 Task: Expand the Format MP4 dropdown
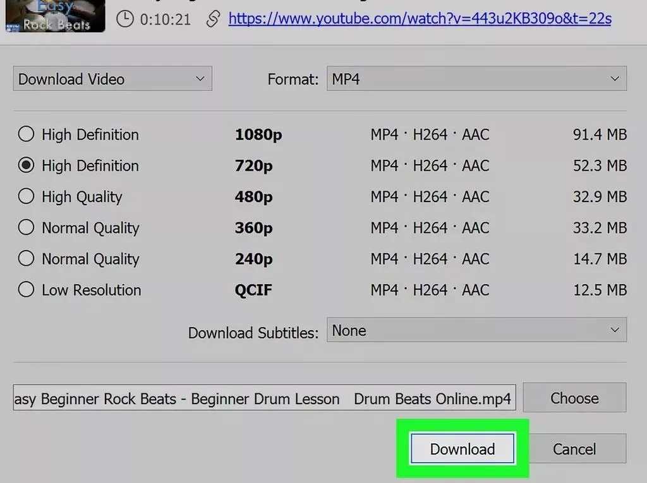click(x=476, y=78)
